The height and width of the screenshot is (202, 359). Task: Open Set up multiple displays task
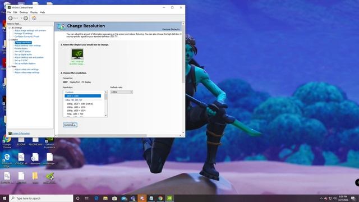point(25,63)
